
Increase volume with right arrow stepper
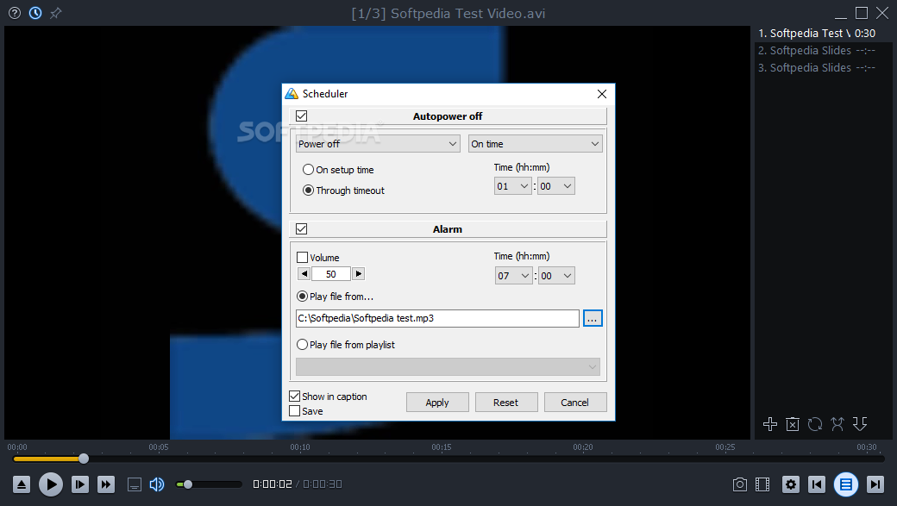(x=358, y=274)
